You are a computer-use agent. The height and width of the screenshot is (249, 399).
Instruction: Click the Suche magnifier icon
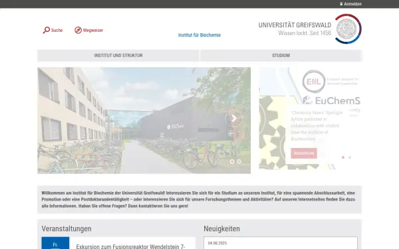(47, 31)
